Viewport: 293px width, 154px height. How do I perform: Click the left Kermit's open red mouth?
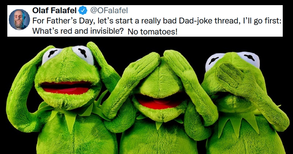point(66,88)
